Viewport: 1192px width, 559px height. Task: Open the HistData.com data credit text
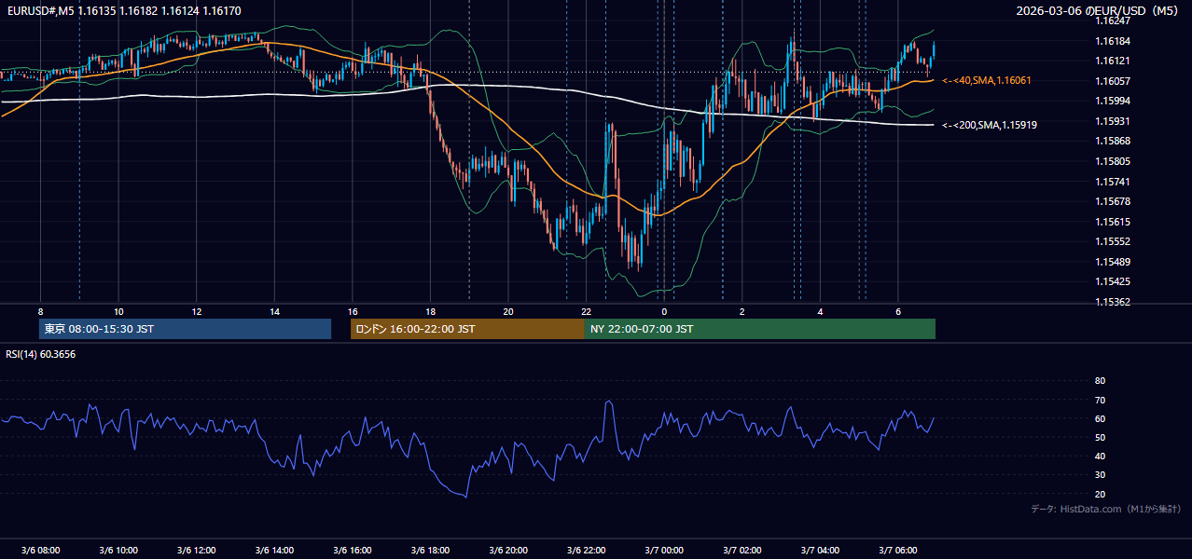(x=1106, y=509)
